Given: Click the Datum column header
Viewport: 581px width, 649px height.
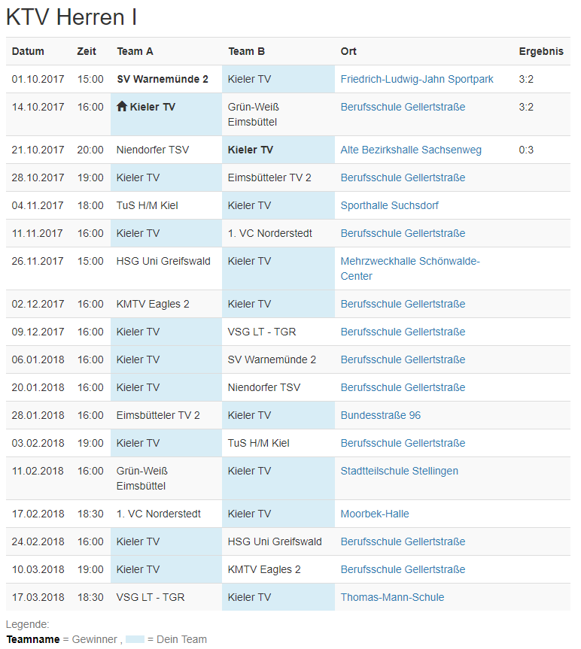Looking at the screenshot, I should pyautogui.click(x=28, y=51).
